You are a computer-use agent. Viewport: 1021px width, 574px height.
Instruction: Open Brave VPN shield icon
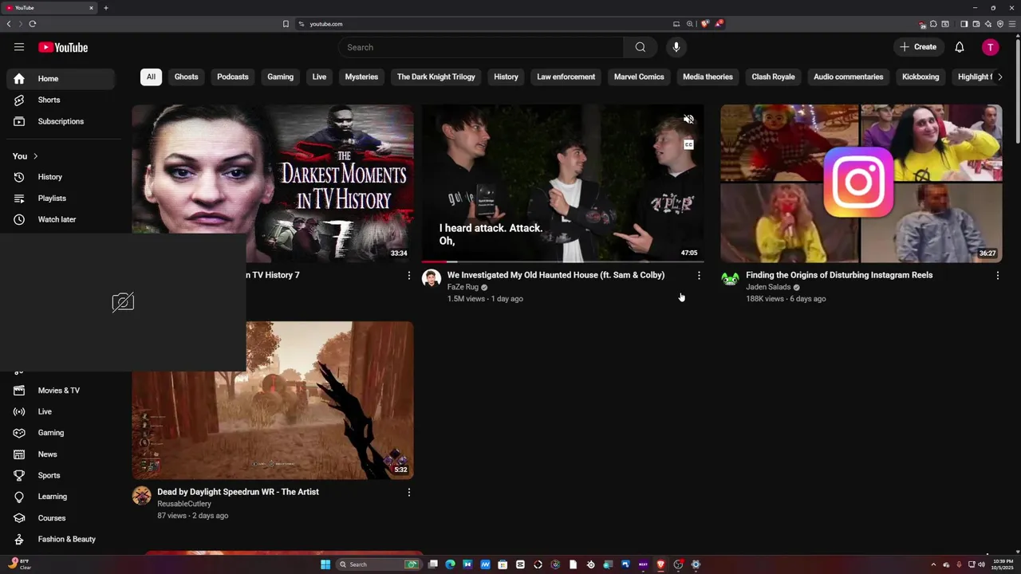pyautogui.click(x=999, y=24)
